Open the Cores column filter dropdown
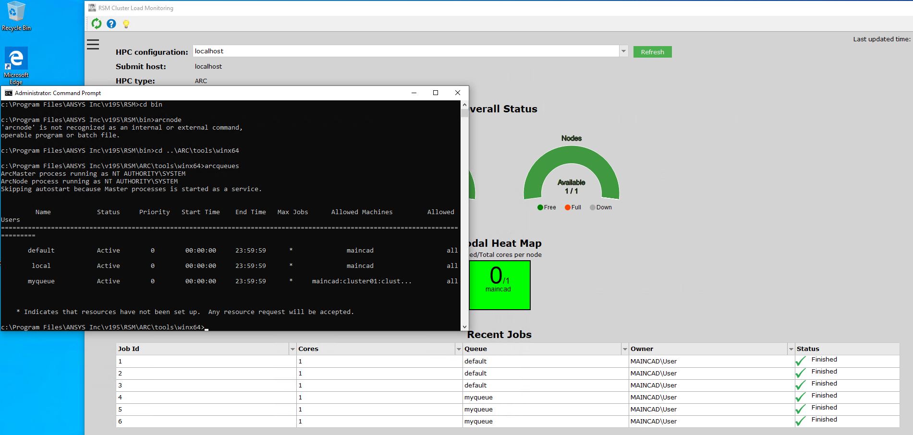913x435 pixels. (x=458, y=349)
